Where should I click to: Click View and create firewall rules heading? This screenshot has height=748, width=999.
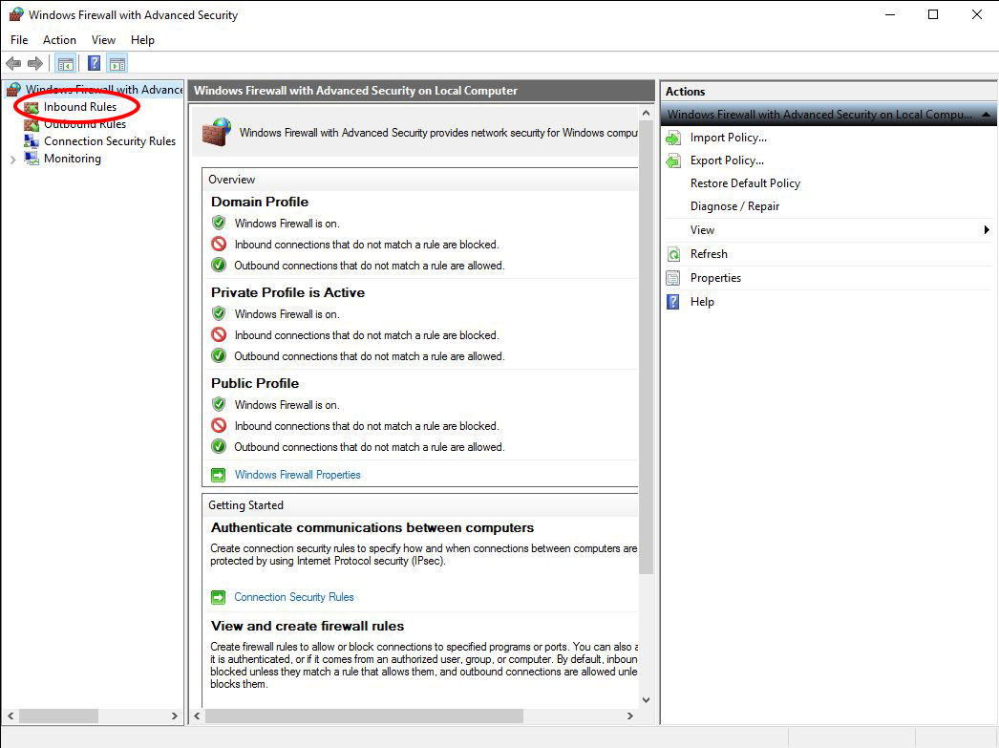[308, 627]
